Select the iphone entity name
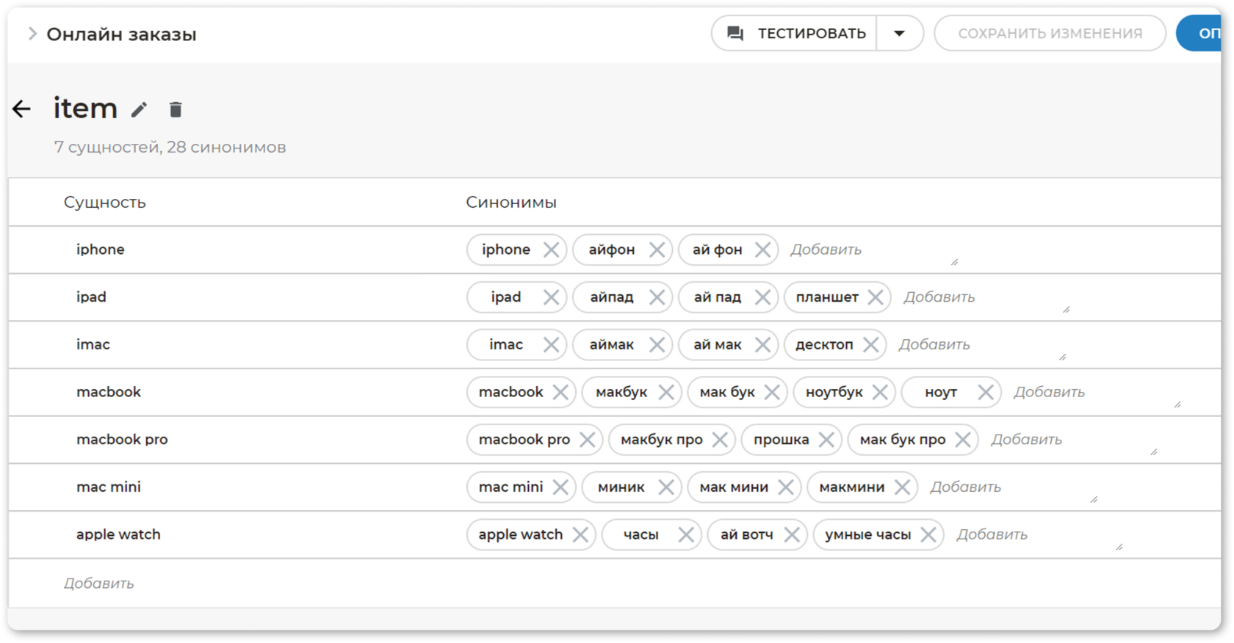1234x643 pixels. tap(101, 250)
